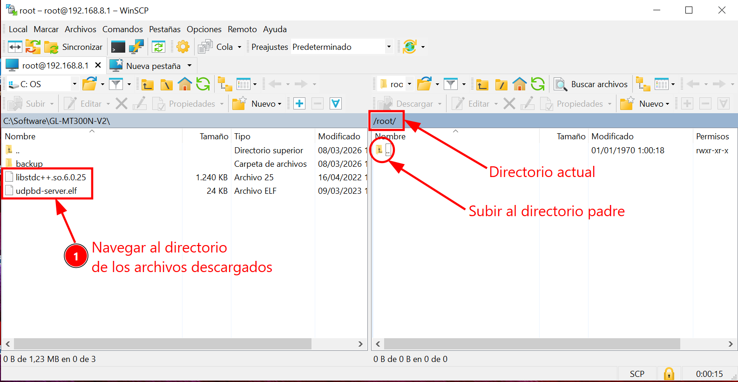Screen dimensions: 738x382
Task: Go to parent directory in remote panel toolbar
Action: pos(482,84)
